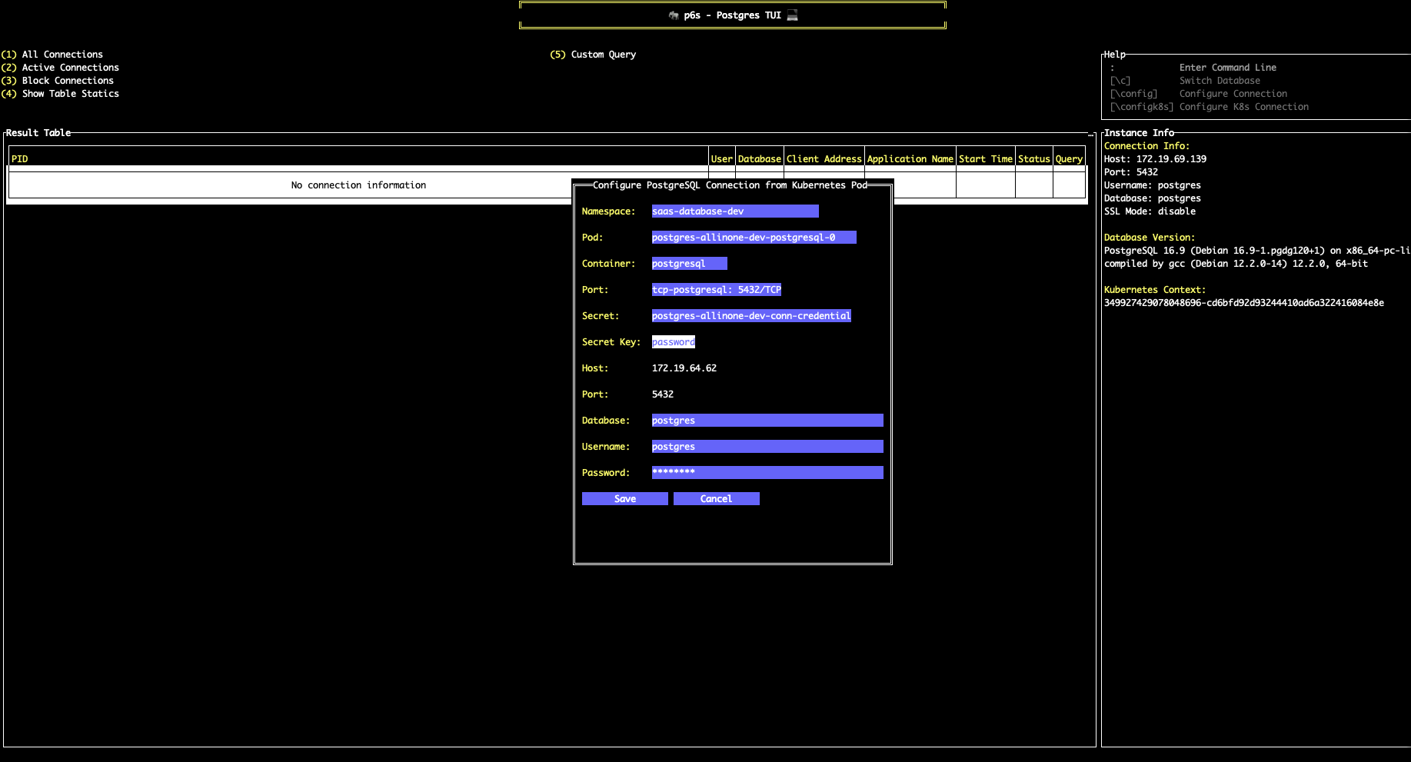Open the Container dropdown showing postgresql
1411x762 pixels.
(x=689, y=264)
